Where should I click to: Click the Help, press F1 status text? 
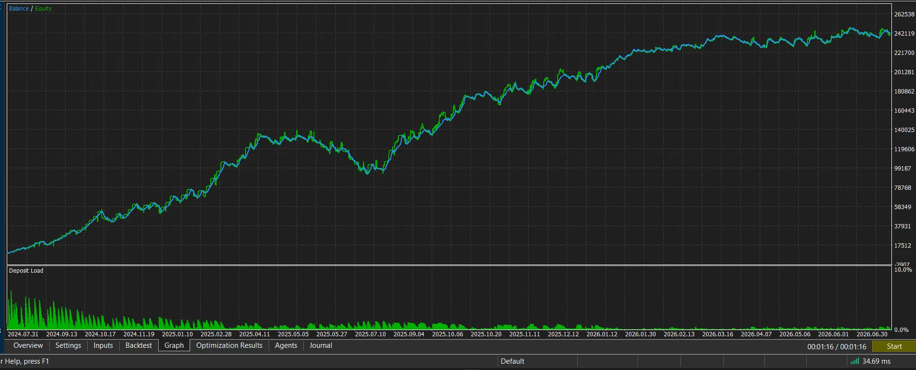pos(27,361)
